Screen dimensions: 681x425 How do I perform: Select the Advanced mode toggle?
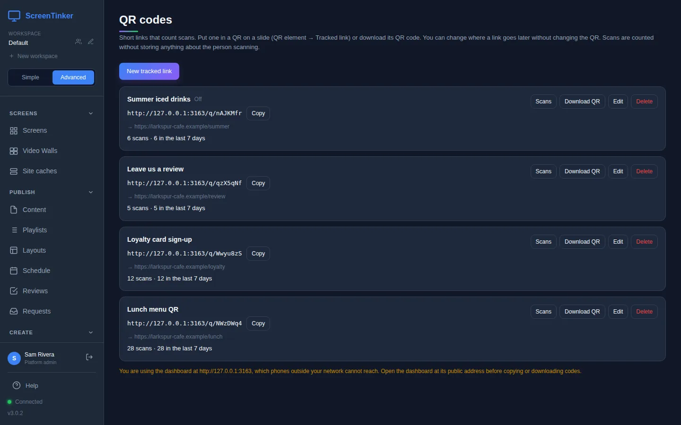tap(73, 77)
